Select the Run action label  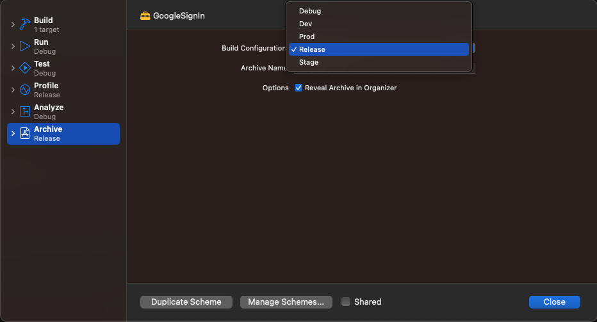coord(41,42)
